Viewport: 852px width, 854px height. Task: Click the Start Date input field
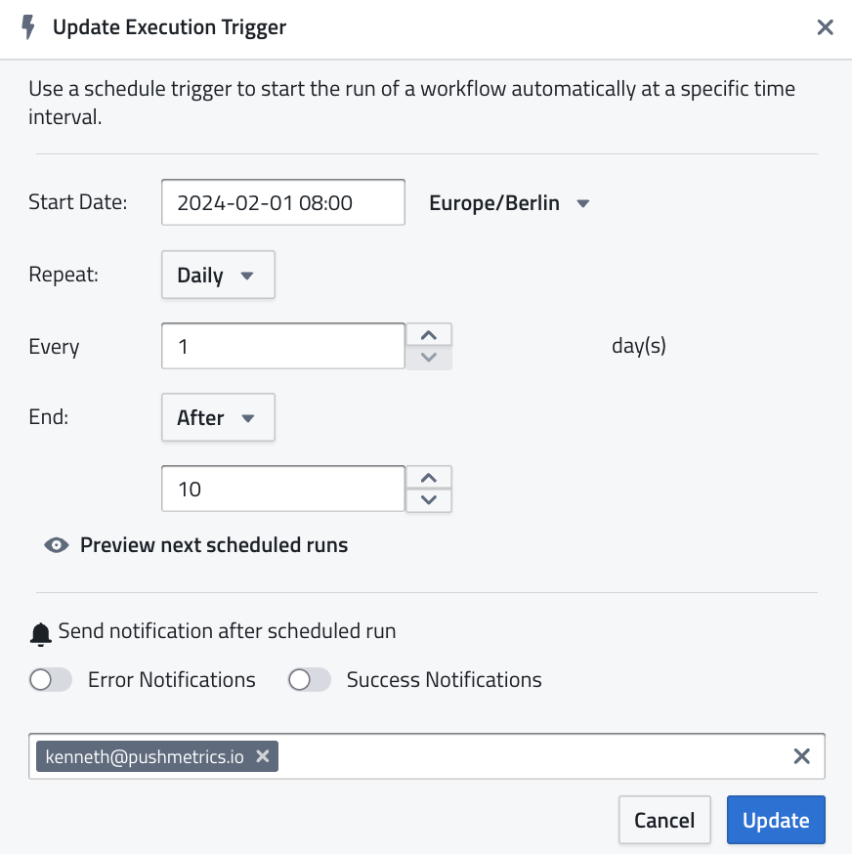coord(282,203)
